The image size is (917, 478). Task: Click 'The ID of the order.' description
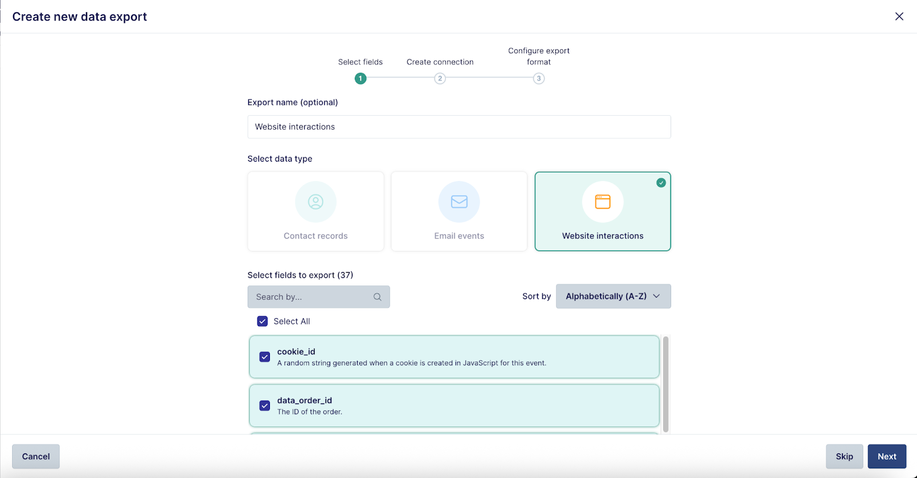pos(309,412)
